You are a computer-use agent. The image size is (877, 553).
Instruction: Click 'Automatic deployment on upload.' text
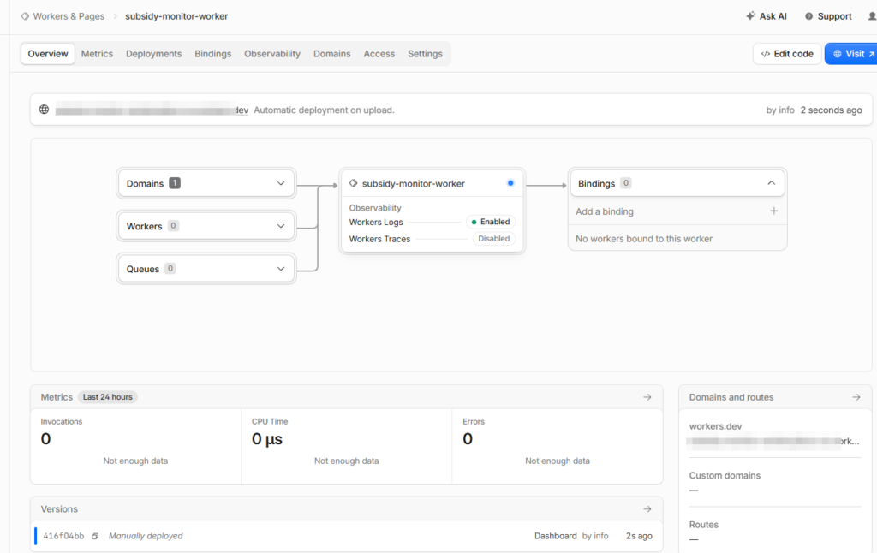pyautogui.click(x=324, y=110)
